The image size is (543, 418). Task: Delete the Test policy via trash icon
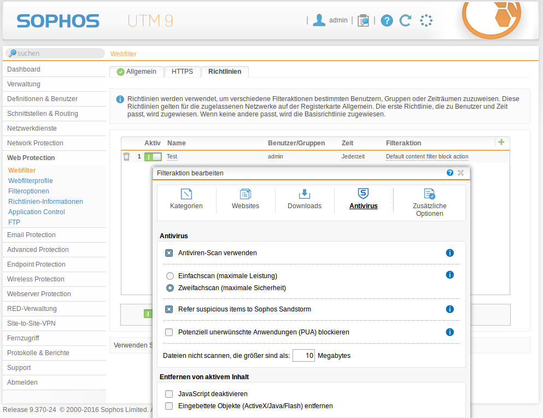point(126,157)
